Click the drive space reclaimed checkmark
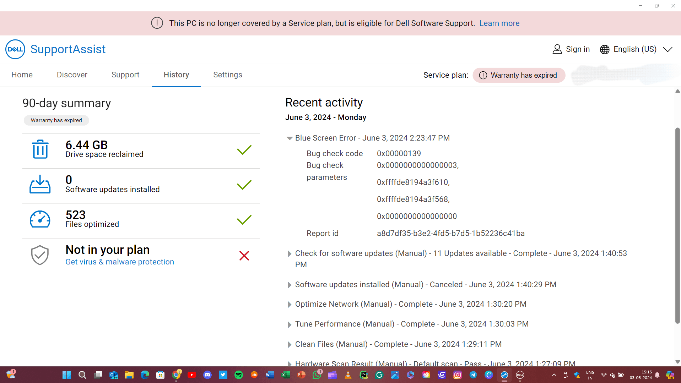Image resolution: width=681 pixels, height=383 pixels. [244, 150]
